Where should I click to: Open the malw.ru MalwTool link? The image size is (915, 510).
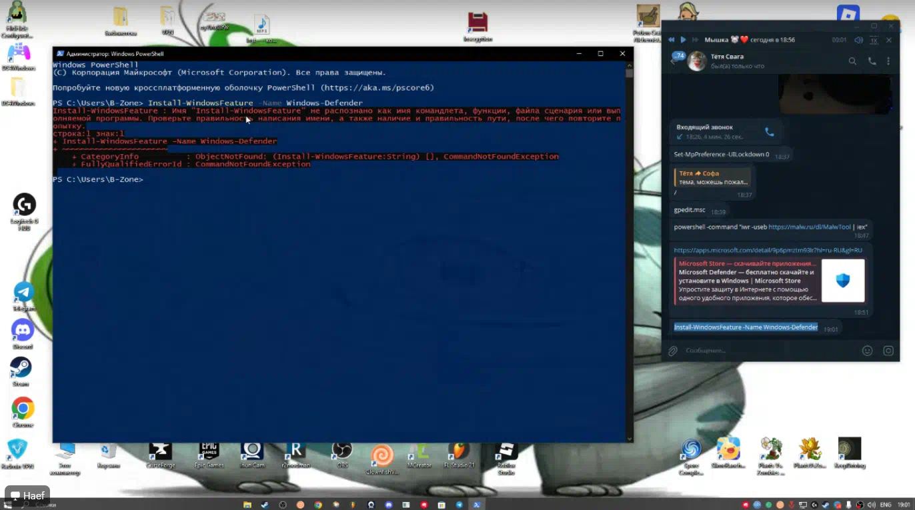tap(808, 227)
